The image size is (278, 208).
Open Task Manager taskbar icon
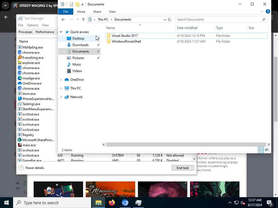coord(138,203)
